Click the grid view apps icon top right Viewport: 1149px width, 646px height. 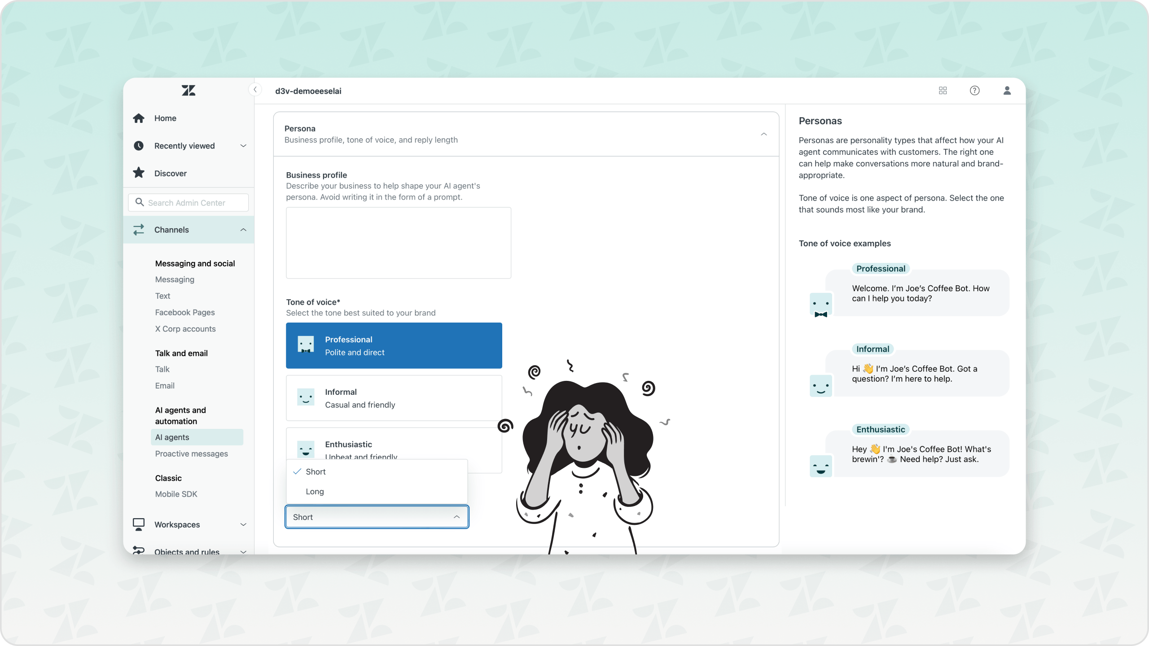pyautogui.click(x=943, y=90)
